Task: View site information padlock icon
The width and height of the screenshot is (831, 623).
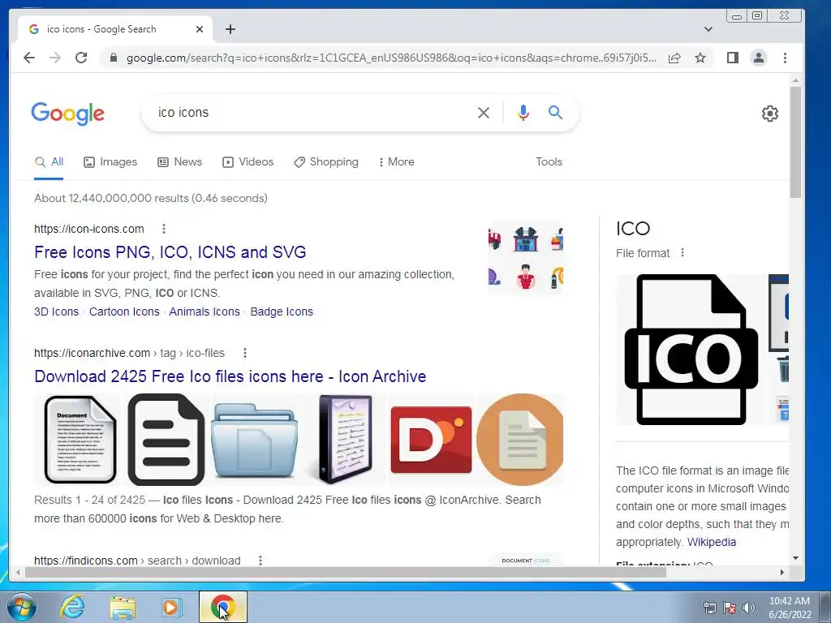Action: pyautogui.click(x=113, y=58)
